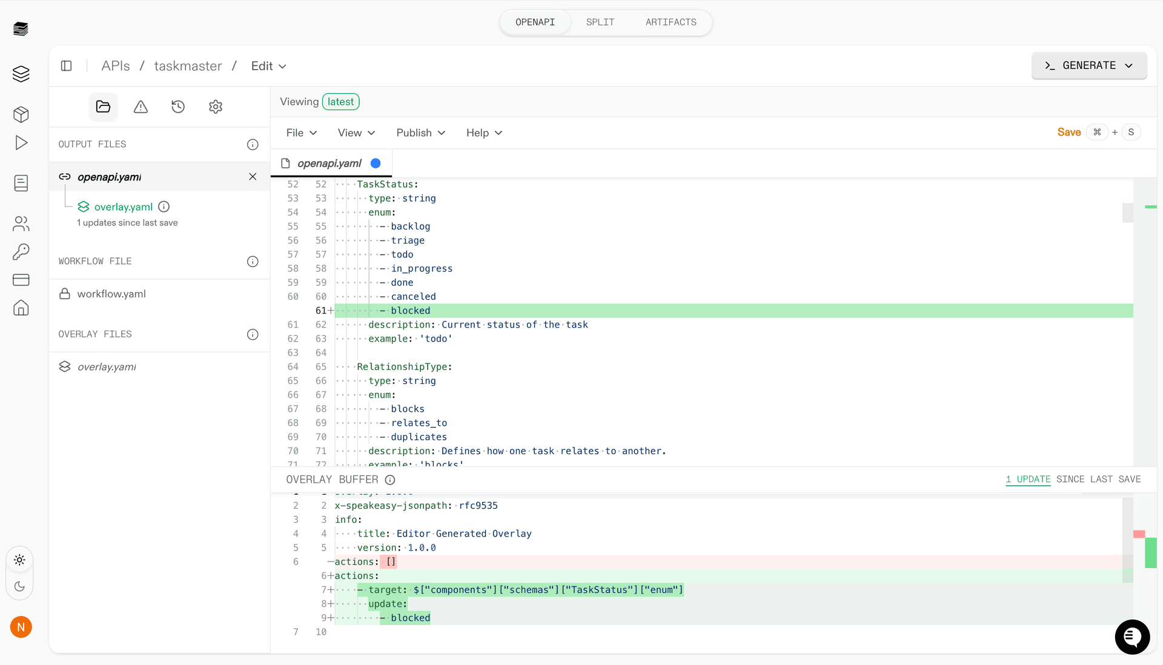Open the GENERATE options dropdown

point(1130,65)
